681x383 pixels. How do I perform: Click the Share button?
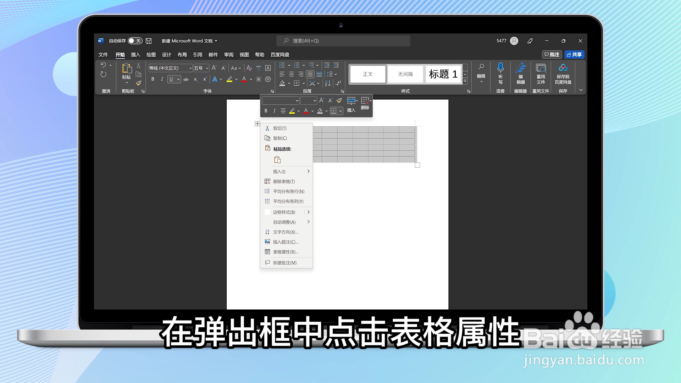point(574,55)
